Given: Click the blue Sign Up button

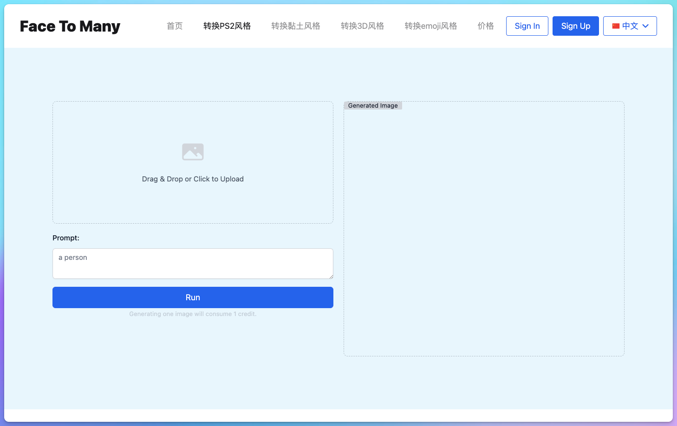Looking at the screenshot, I should click(575, 26).
